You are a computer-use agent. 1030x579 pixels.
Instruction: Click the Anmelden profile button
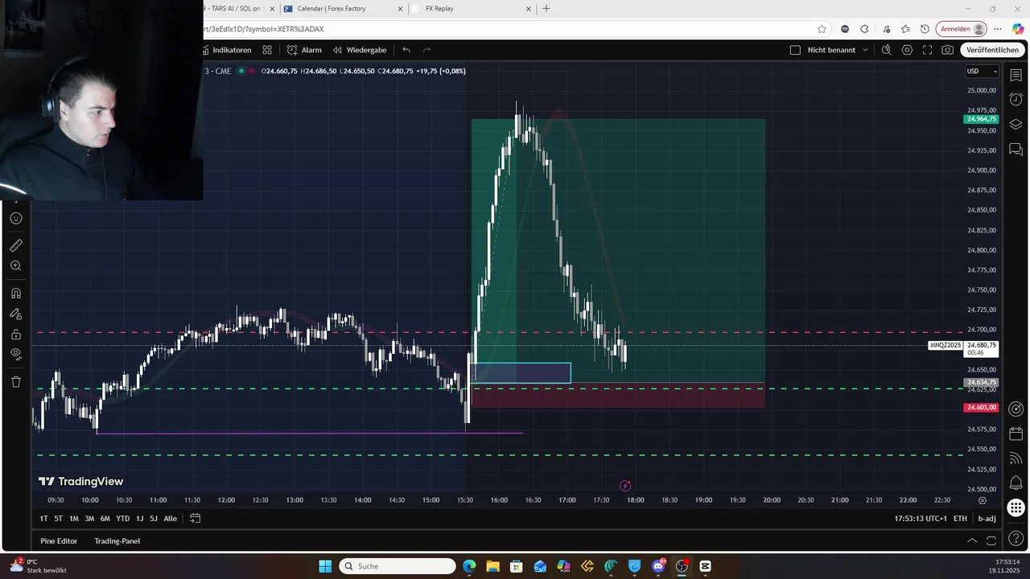[x=962, y=29]
